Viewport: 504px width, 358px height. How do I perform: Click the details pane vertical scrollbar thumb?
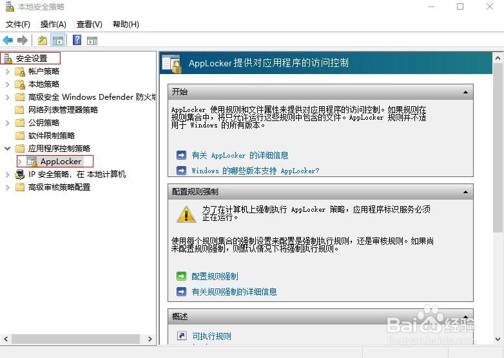coord(498,148)
